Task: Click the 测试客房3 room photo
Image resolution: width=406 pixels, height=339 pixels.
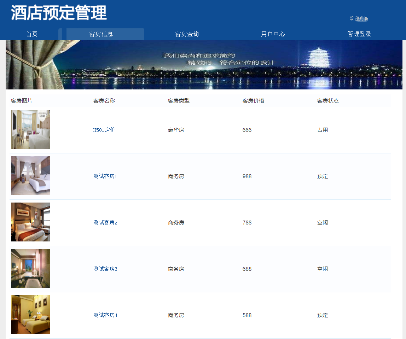Action: [30, 268]
